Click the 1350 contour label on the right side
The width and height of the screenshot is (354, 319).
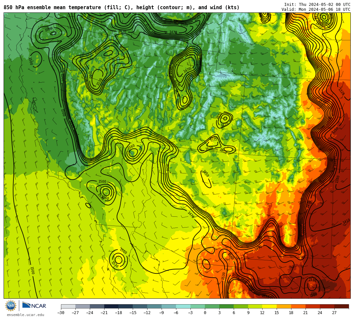335,130
